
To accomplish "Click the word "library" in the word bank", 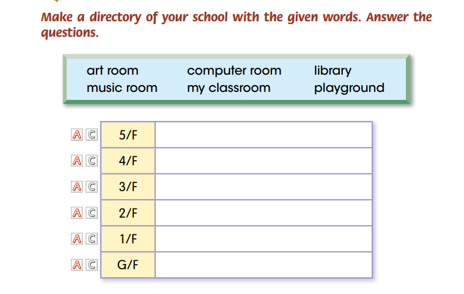I will click(332, 71).
